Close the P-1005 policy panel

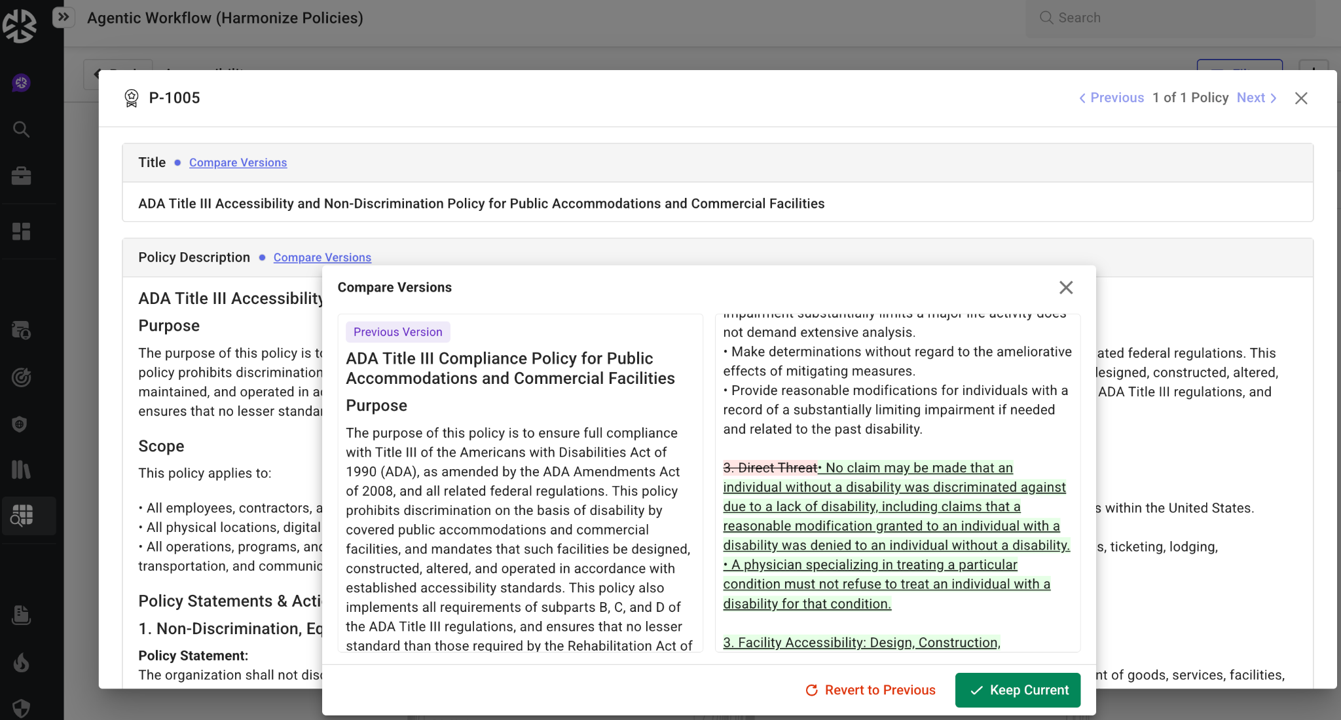[1301, 98]
